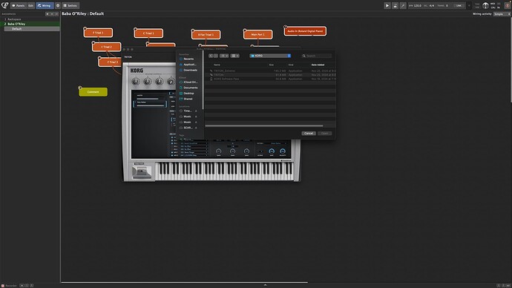The image size is (512, 288).
Task: Click the 4/4 time signature value
Action: tap(432, 5)
